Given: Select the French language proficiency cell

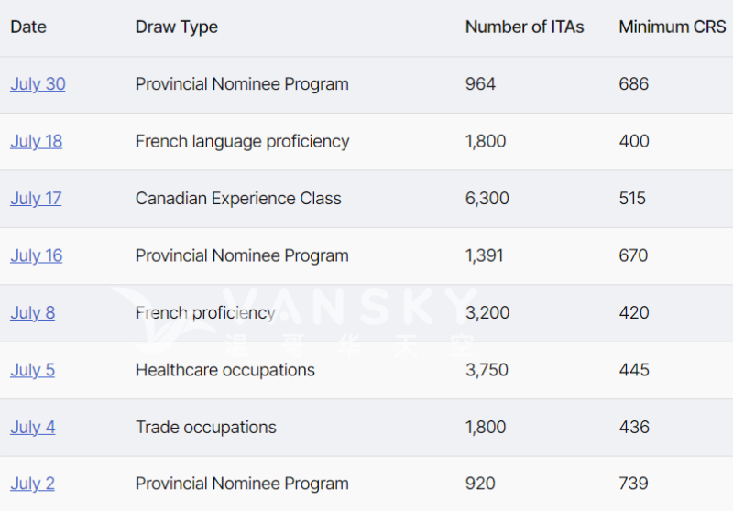Looking at the screenshot, I should tap(242, 141).
